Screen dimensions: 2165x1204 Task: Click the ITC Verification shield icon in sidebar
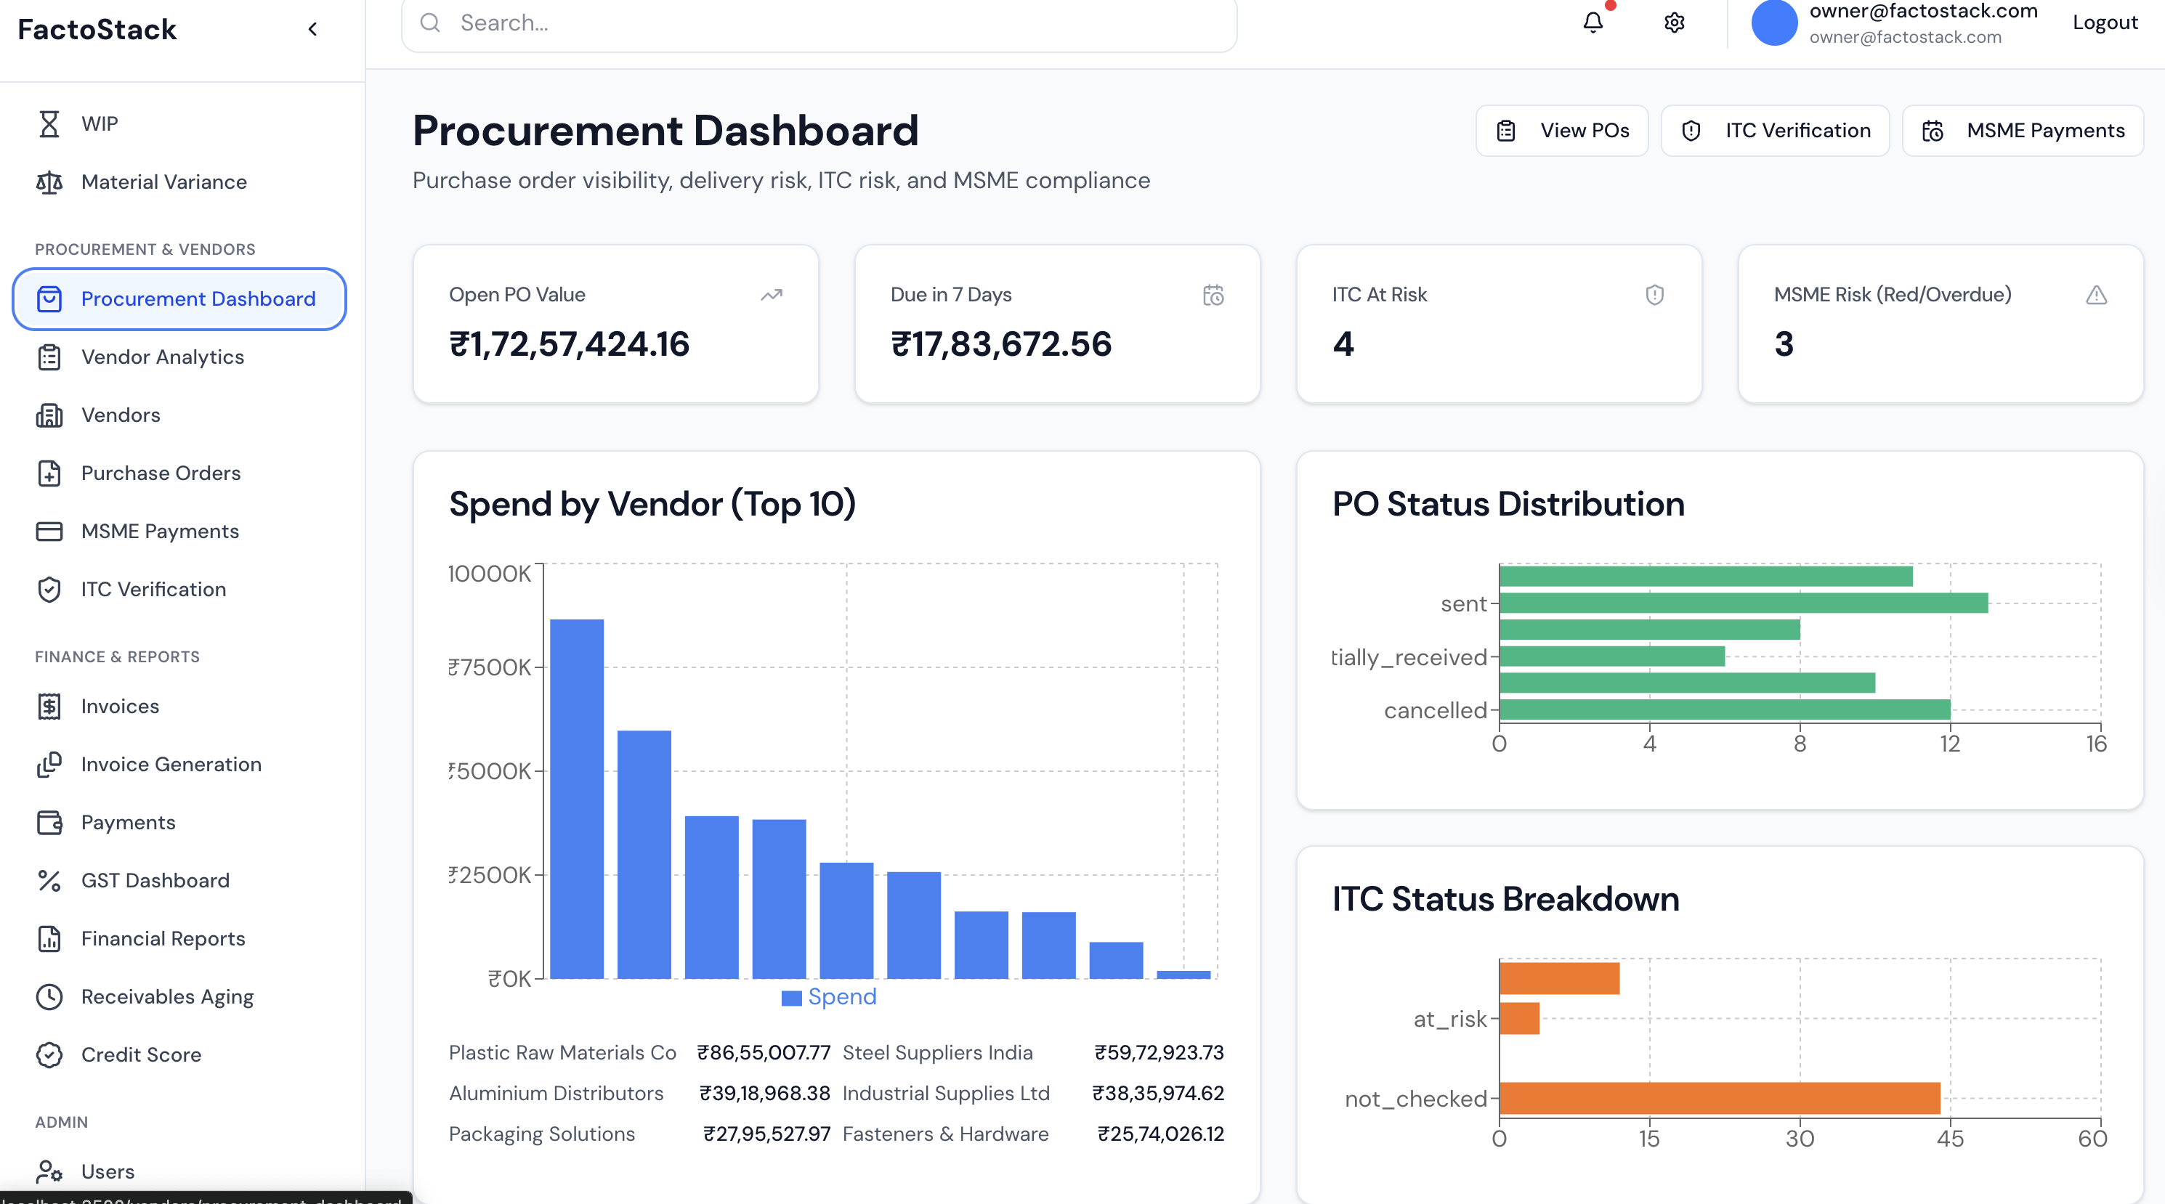click(49, 589)
